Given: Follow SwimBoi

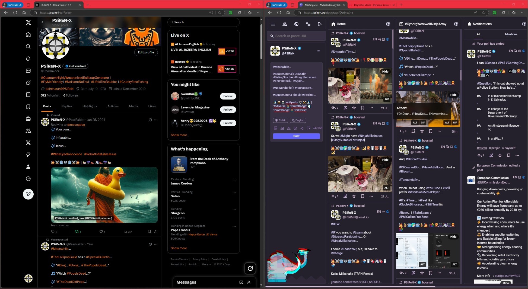Looking at the screenshot, I should (x=228, y=96).
